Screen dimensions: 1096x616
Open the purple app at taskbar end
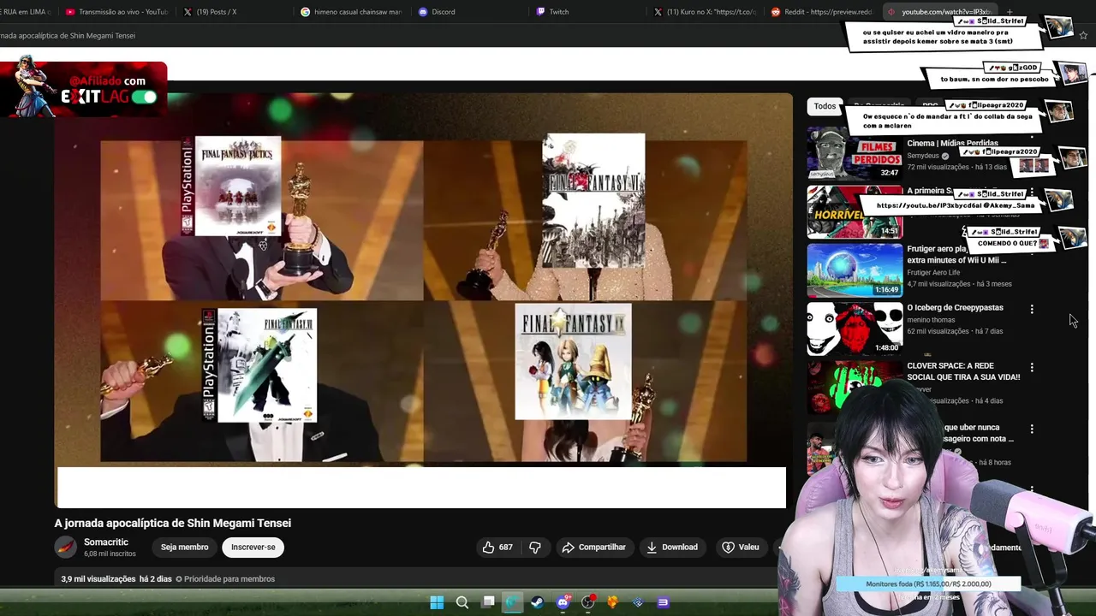pos(663,602)
